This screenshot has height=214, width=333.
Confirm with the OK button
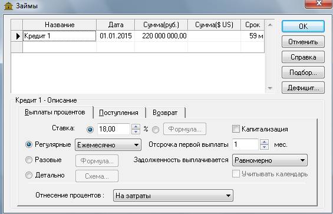[x=303, y=27]
